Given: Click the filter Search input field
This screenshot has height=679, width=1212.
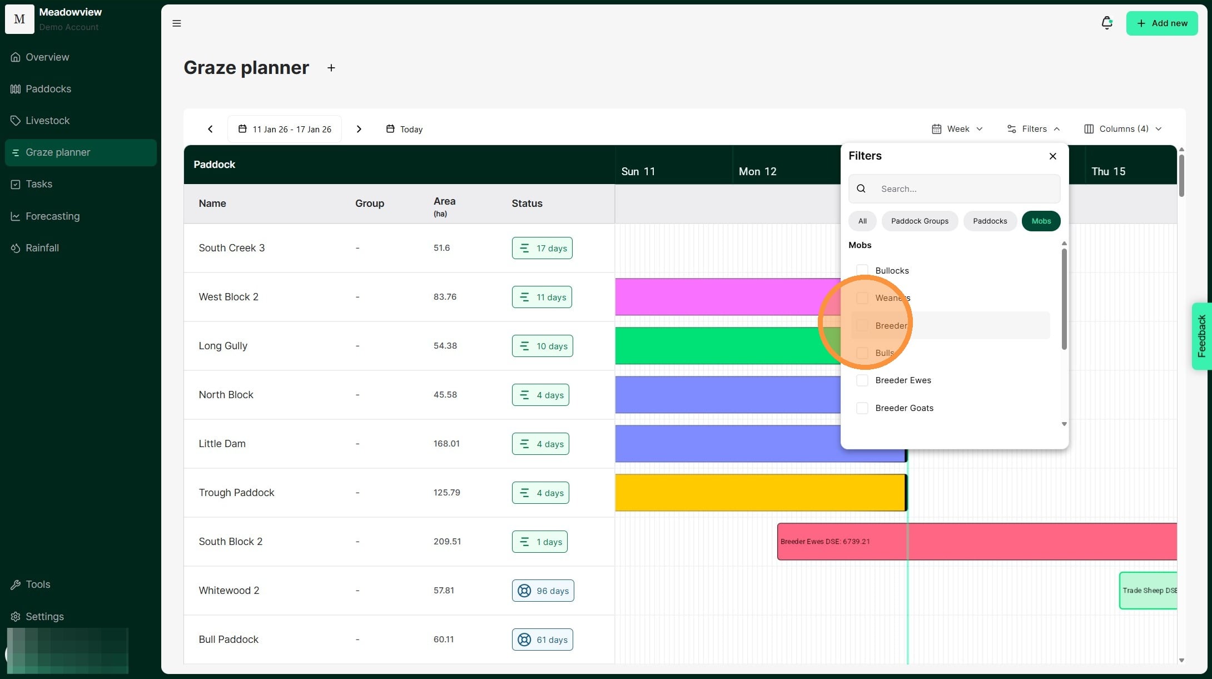Looking at the screenshot, I should tap(965, 189).
